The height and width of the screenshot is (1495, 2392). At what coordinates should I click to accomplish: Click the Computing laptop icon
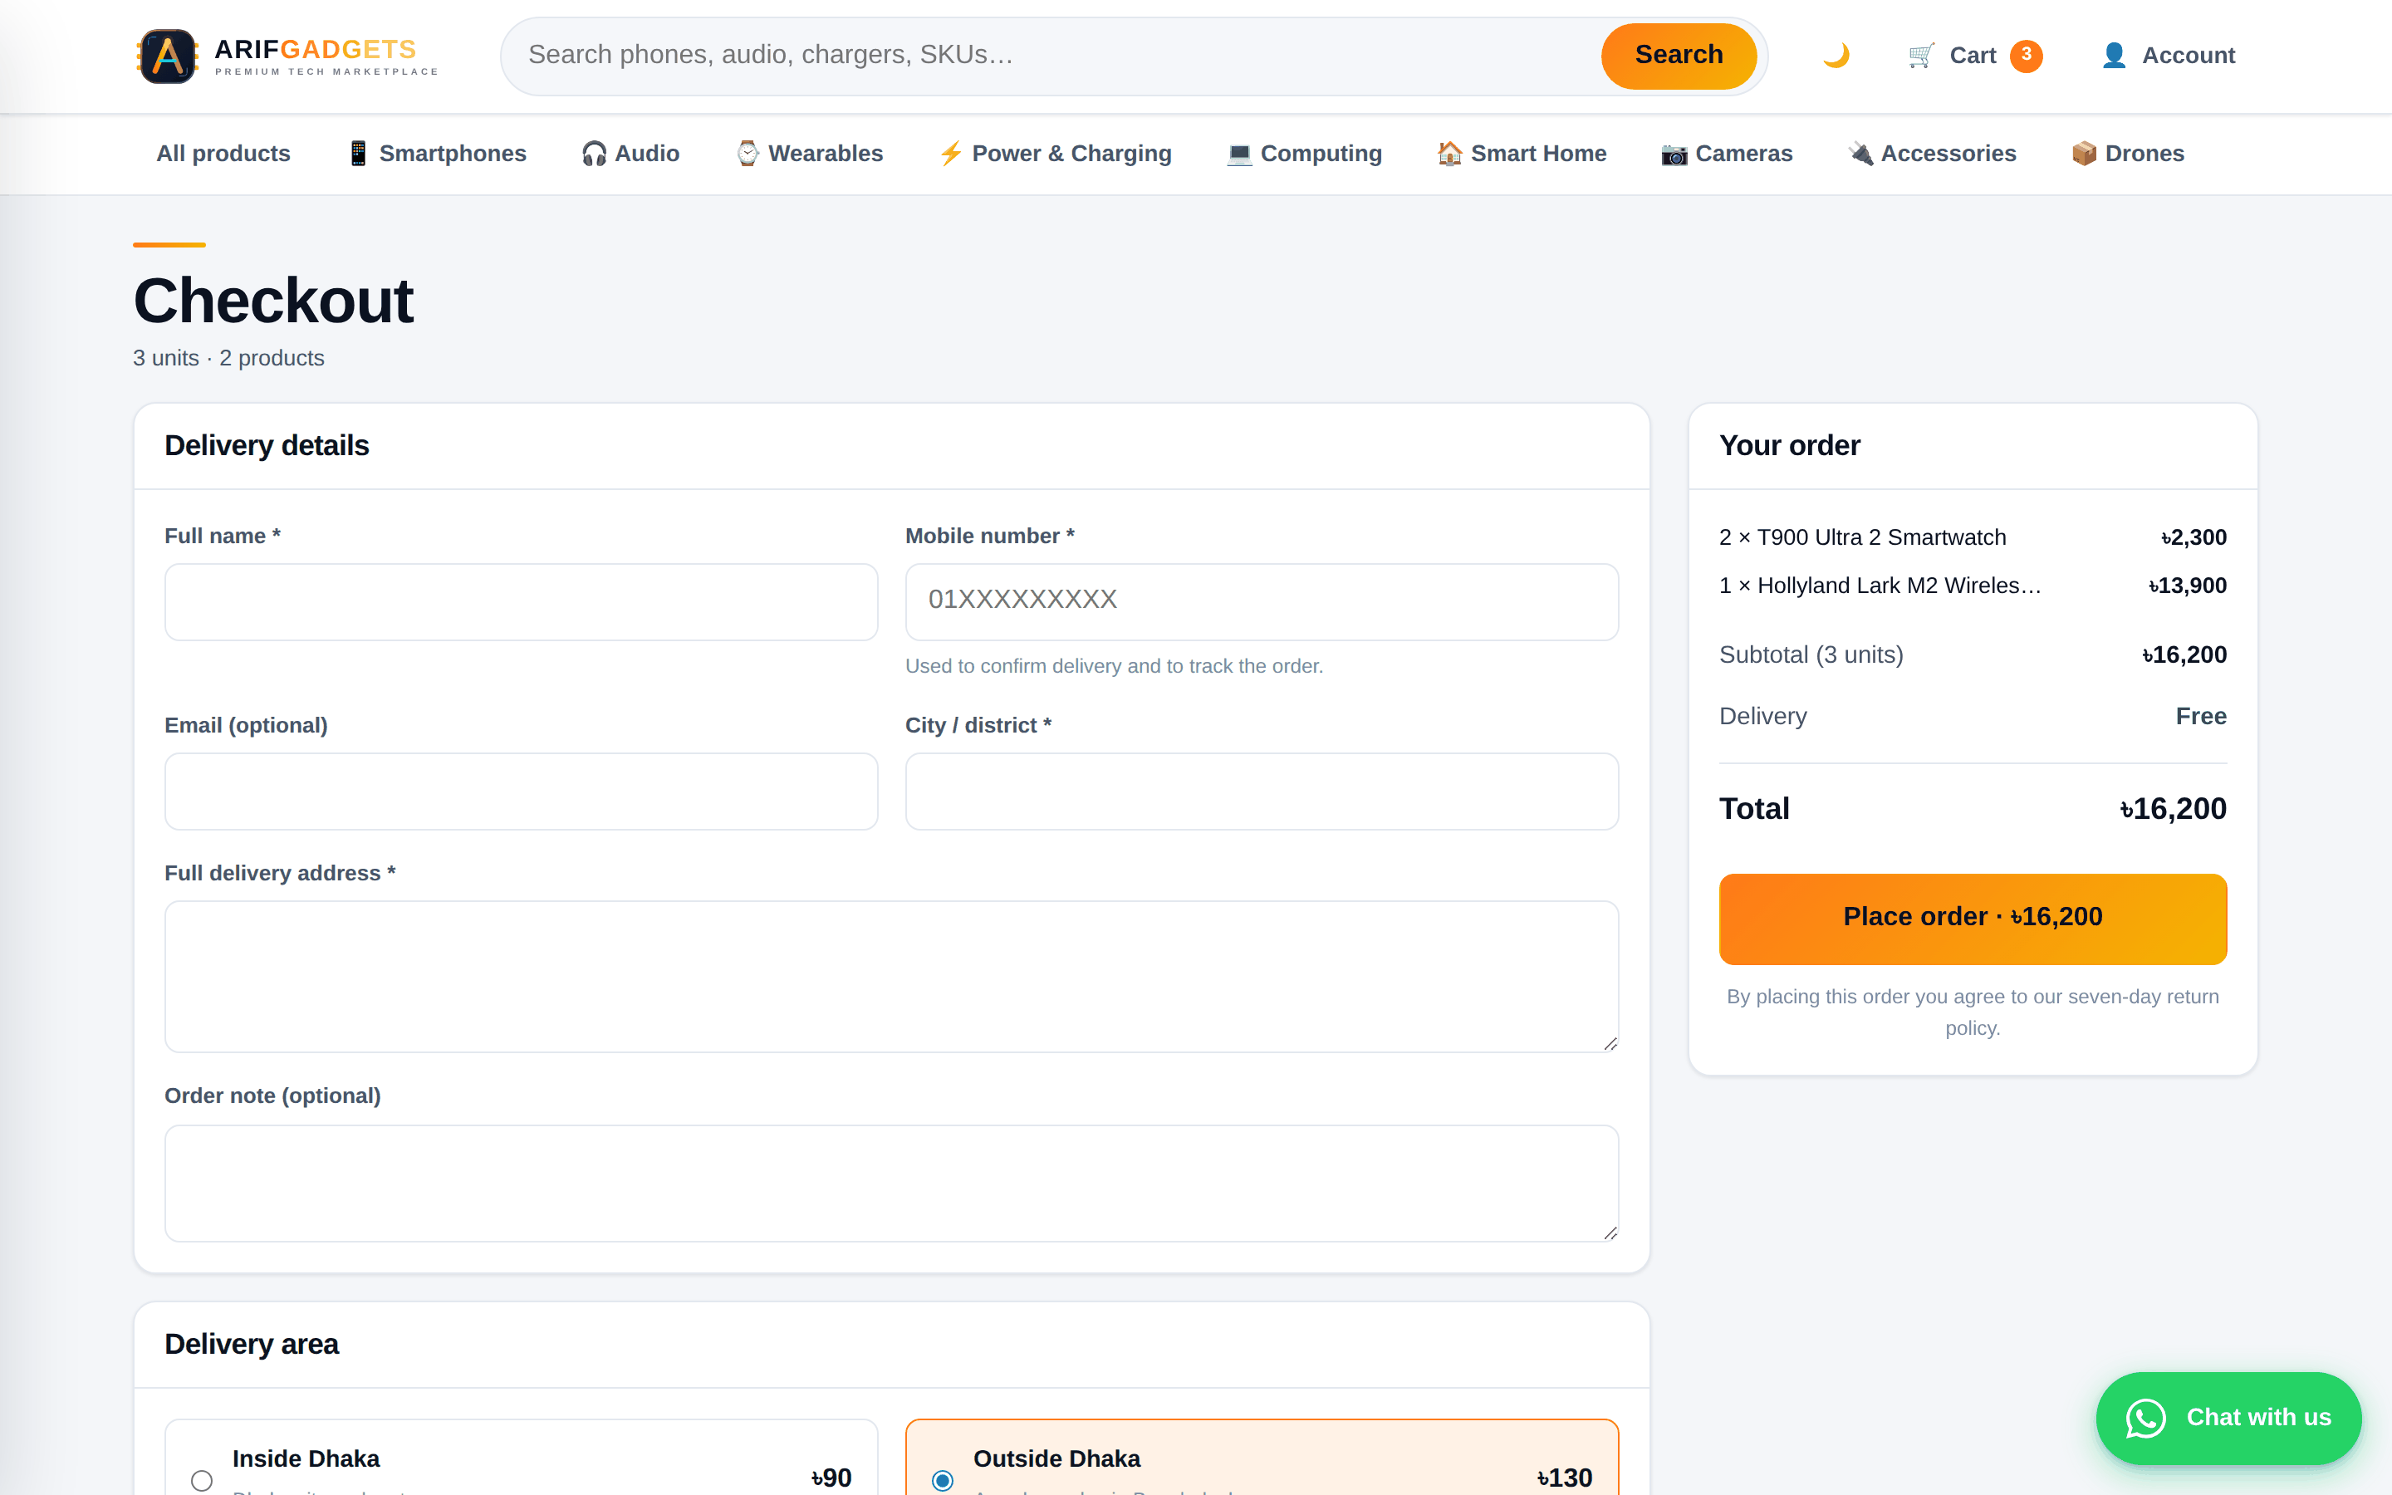[x=1239, y=154]
